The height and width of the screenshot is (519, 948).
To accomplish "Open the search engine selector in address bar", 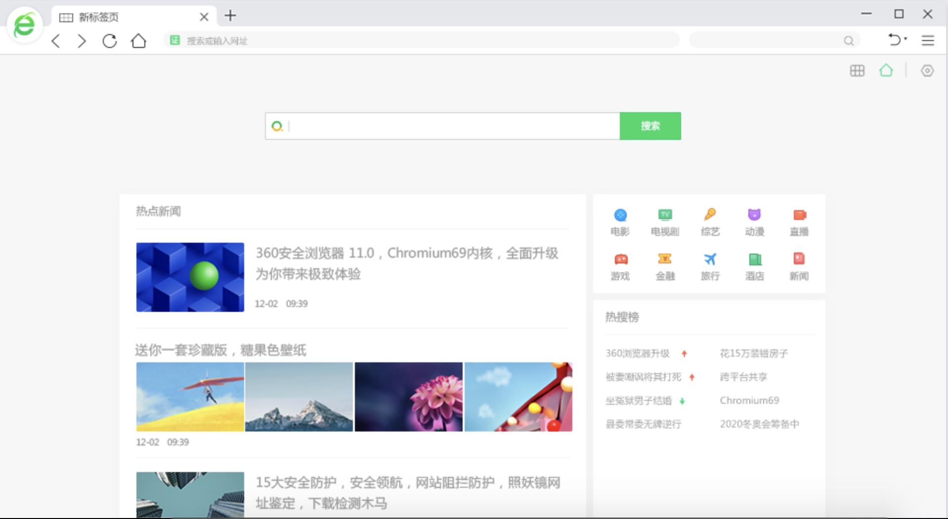I will pos(175,40).
